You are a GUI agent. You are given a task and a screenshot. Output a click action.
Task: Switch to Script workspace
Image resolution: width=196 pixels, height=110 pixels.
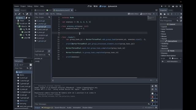tap(103, 6)
